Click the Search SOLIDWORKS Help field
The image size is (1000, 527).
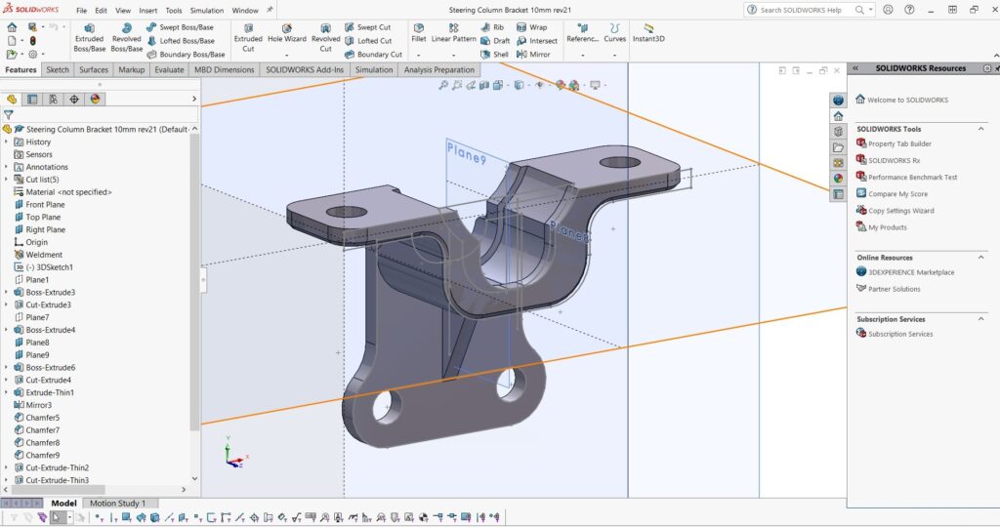point(801,10)
